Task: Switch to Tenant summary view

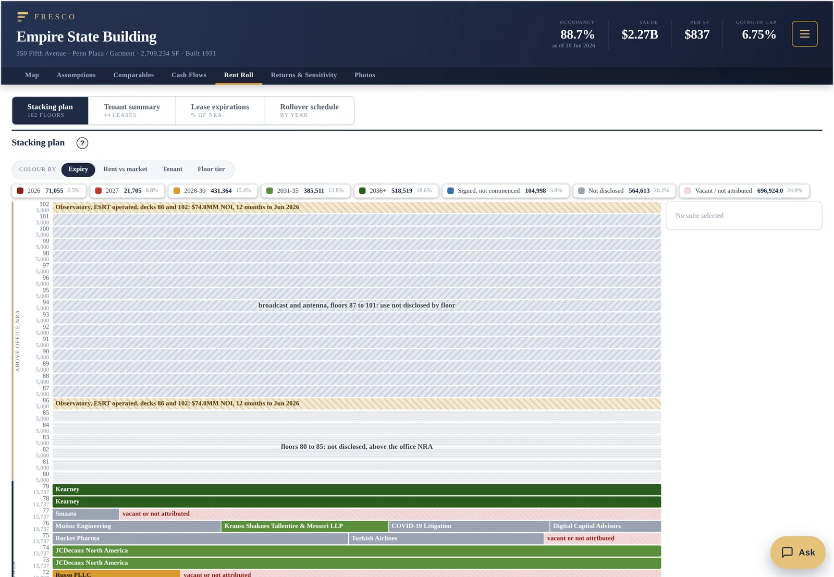Action: point(132,111)
